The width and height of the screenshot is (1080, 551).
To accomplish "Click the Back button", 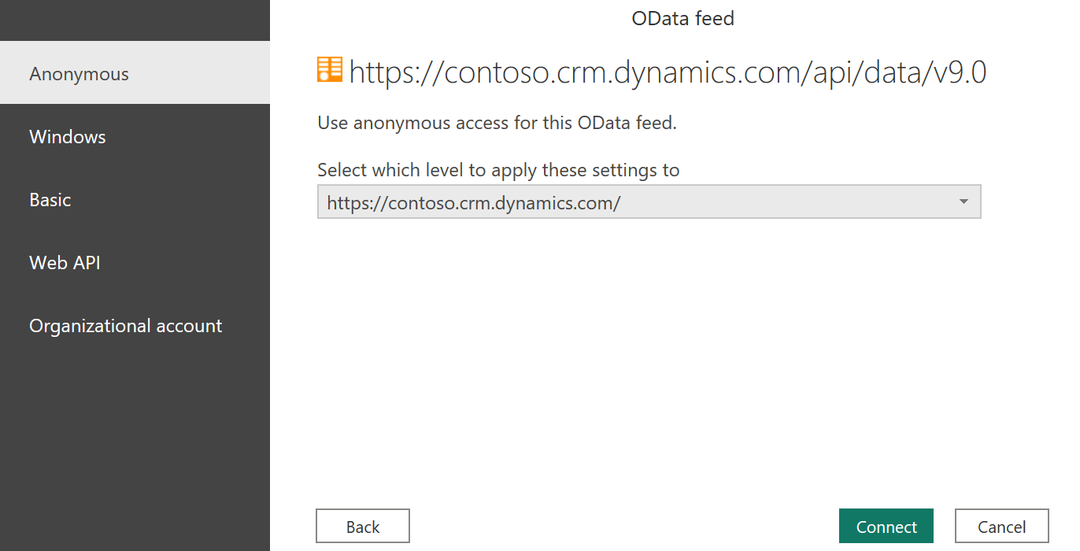I will coord(362,525).
